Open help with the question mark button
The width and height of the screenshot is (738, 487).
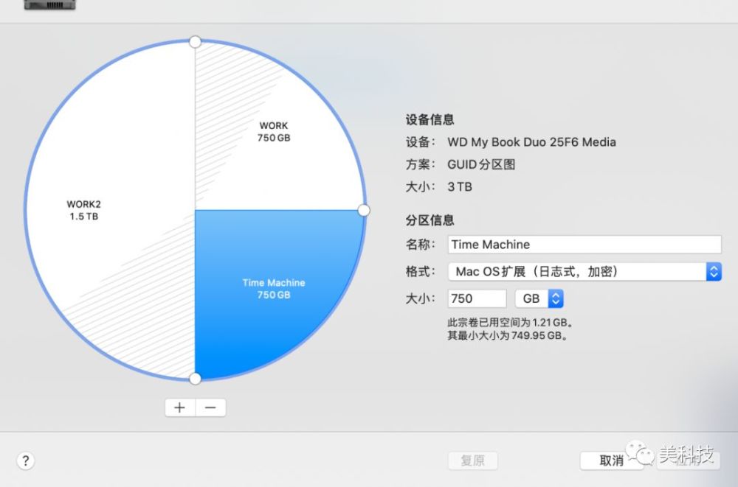tap(26, 460)
